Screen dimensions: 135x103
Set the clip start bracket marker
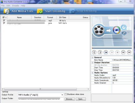(x=94, y=52)
